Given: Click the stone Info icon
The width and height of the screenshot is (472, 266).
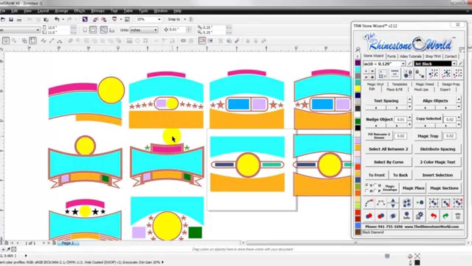Looking at the screenshot, I should click(407, 216).
